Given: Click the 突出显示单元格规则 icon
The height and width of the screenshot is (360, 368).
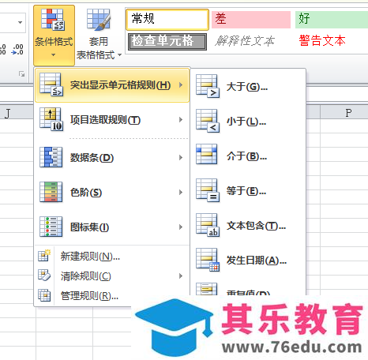Looking at the screenshot, I should click(x=51, y=84).
